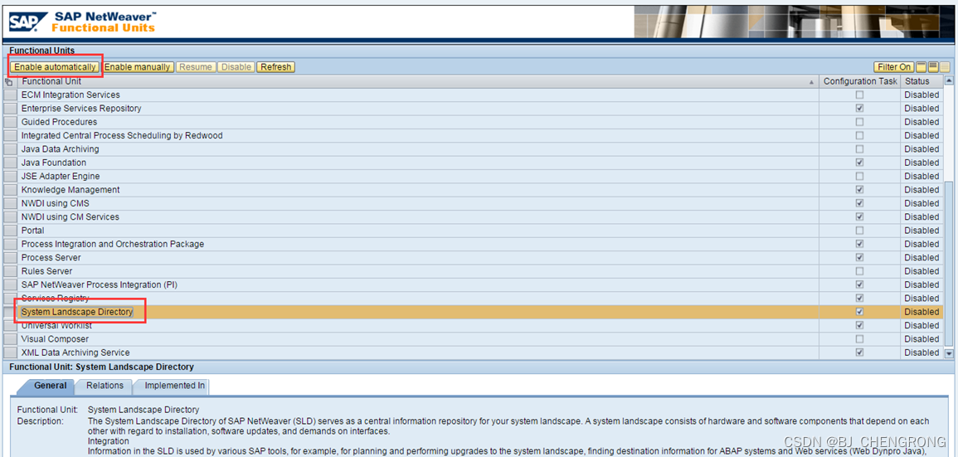Click the row selector for Visual Composer

11,339
